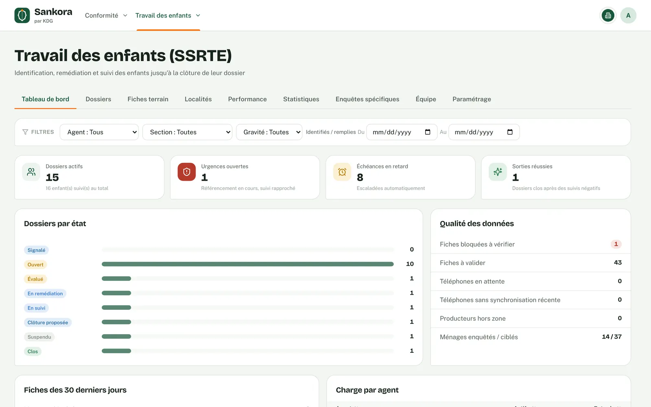Open the Fiches à valider row

(x=531, y=263)
